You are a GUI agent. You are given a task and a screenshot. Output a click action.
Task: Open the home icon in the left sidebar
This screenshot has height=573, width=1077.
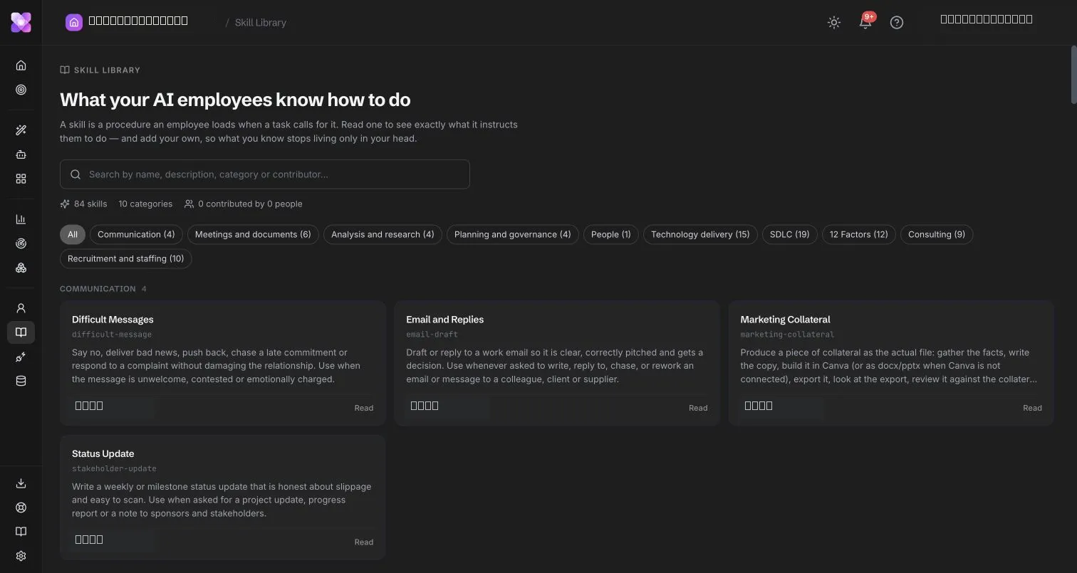pos(21,65)
